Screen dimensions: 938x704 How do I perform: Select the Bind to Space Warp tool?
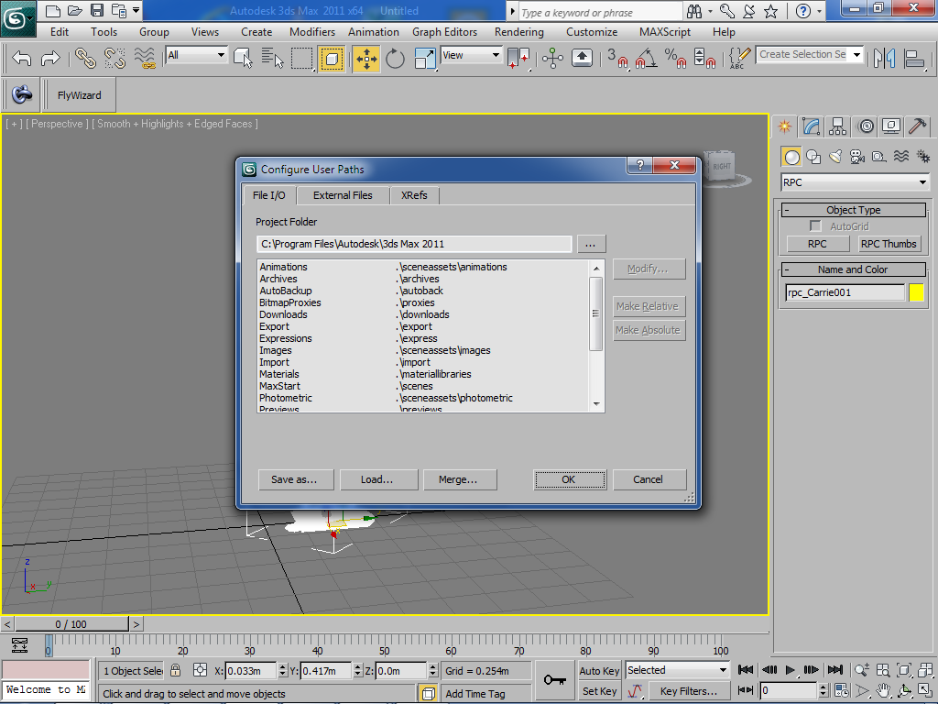pyautogui.click(x=144, y=58)
